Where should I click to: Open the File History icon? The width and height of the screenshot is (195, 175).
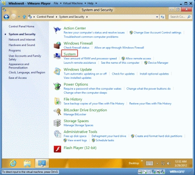pyautogui.click(x=57, y=101)
